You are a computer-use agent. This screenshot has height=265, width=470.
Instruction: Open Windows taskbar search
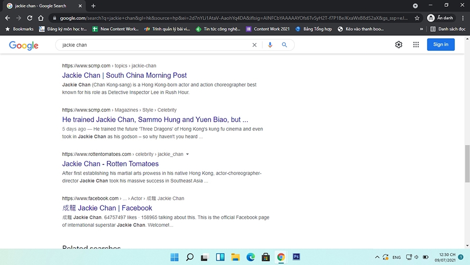190,257
